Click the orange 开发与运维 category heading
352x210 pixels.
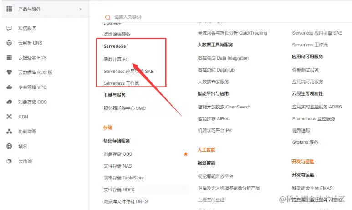[x=303, y=162]
